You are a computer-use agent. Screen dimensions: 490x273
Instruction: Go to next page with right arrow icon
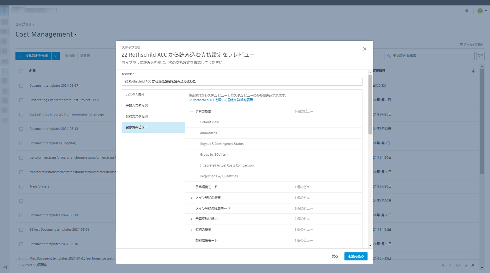click(x=466, y=265)
